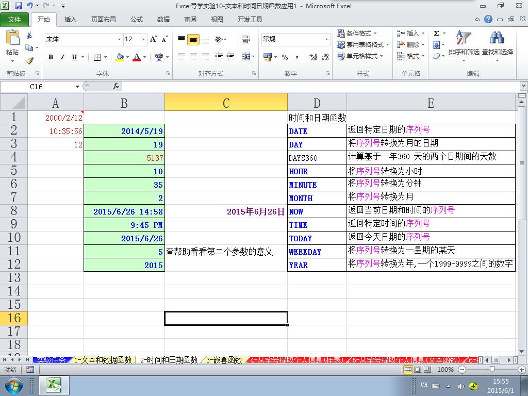Increase font size with large A icon
This screenshot has height=396, width=528.
coord(153,39)
